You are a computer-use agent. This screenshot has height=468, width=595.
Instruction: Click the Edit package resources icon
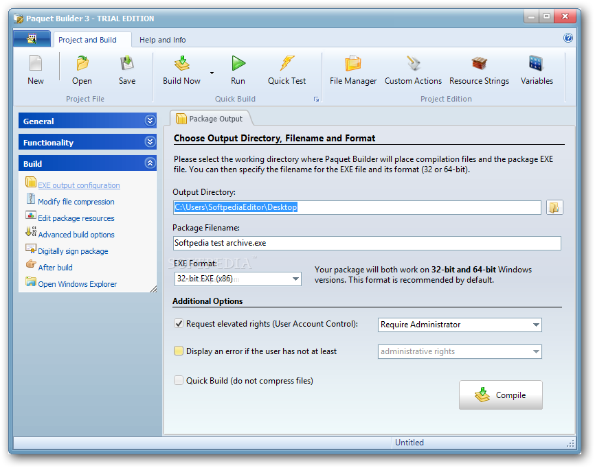[x=31, y=215]
